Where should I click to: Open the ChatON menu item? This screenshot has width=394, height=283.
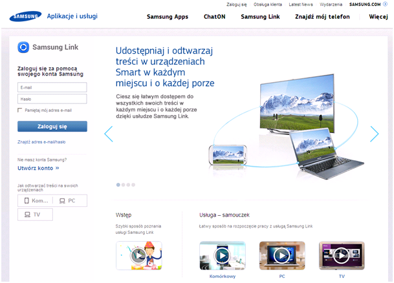pyautogui.click(x=214, y=17)
